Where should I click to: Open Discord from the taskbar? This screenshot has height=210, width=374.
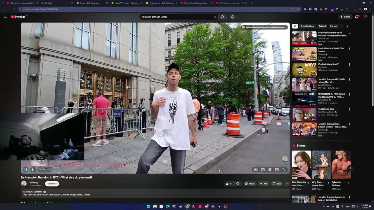tap(206, 206)
